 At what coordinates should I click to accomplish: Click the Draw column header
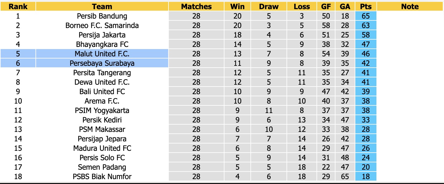(269, 6)
